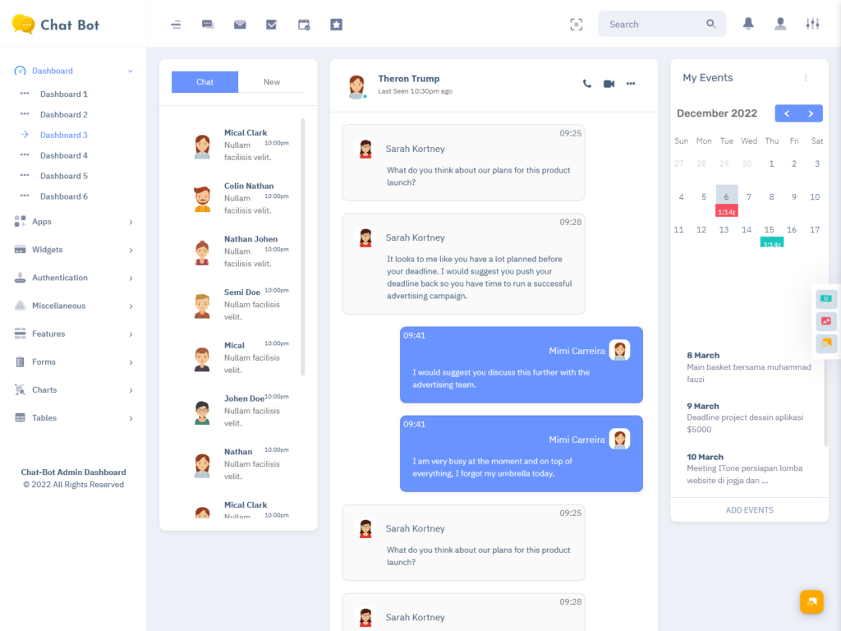Open the chat messages icon in the toolbar

click(208, 25)
